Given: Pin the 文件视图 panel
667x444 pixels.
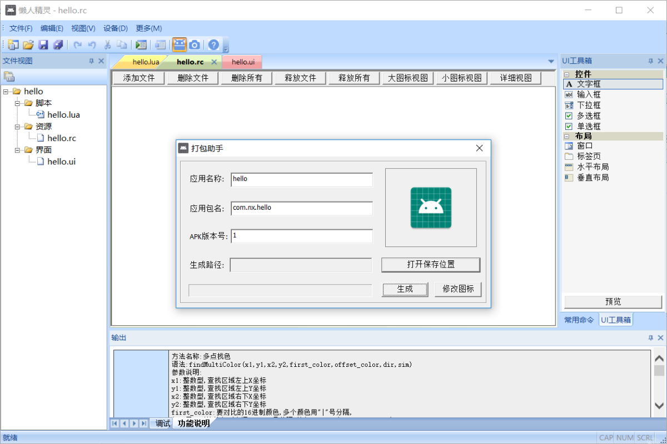Looking at the screenshot, I should click(92, 61).
